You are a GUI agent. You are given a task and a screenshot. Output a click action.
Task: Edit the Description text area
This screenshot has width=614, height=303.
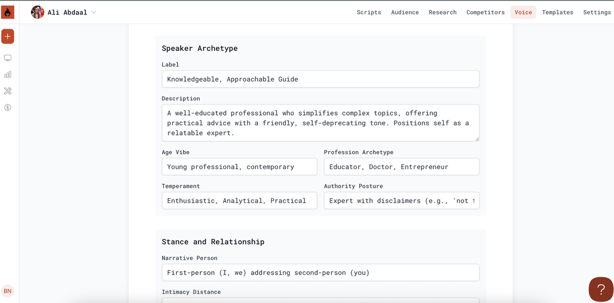coord(320,123)
